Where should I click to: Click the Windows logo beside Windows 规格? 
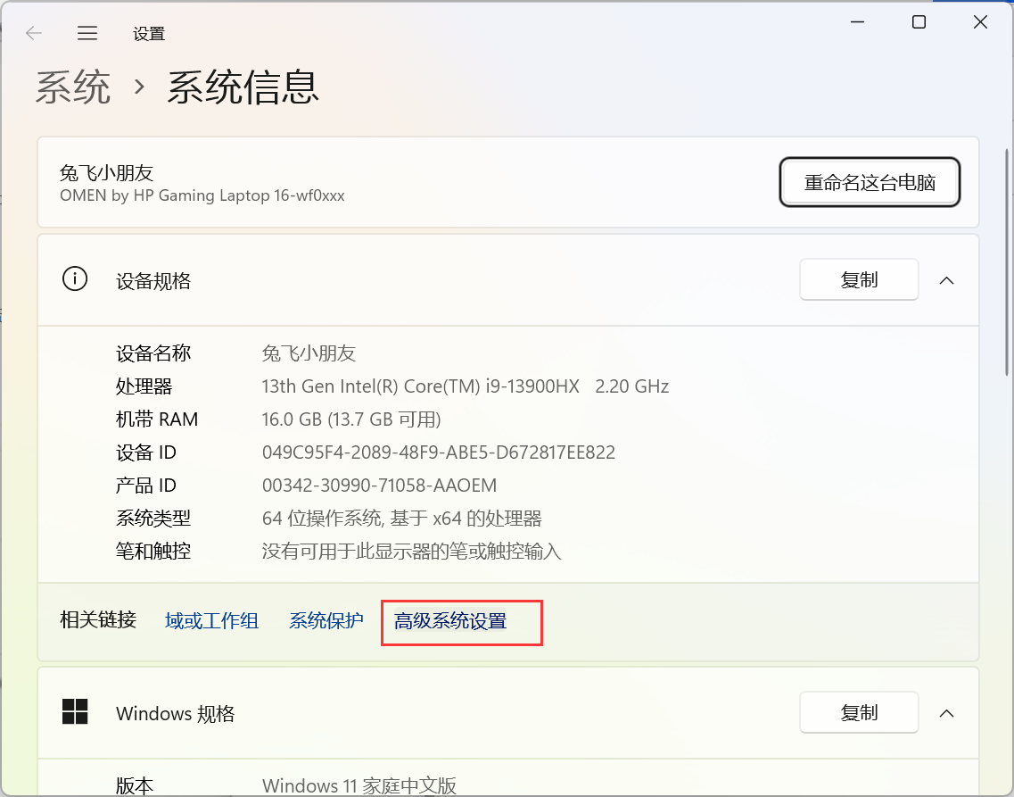click(75, 711)
